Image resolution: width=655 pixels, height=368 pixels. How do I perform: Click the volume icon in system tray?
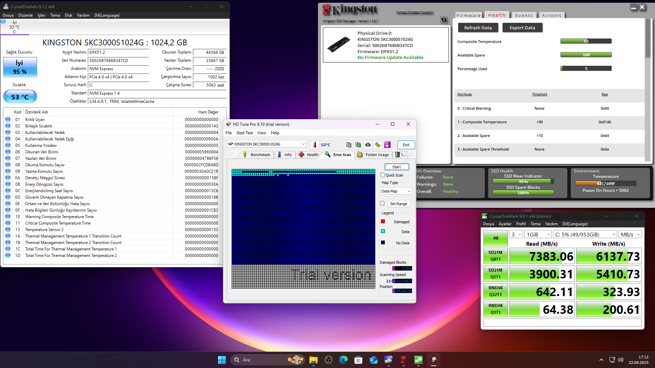click(621, 360)
